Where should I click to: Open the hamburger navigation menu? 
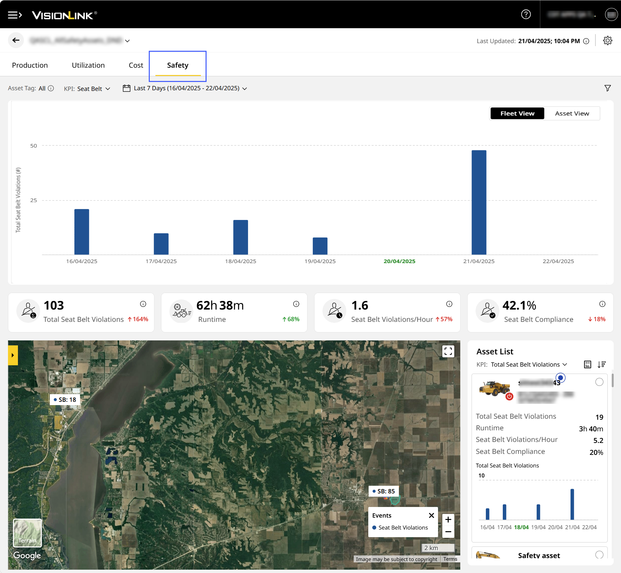(15, 15)
